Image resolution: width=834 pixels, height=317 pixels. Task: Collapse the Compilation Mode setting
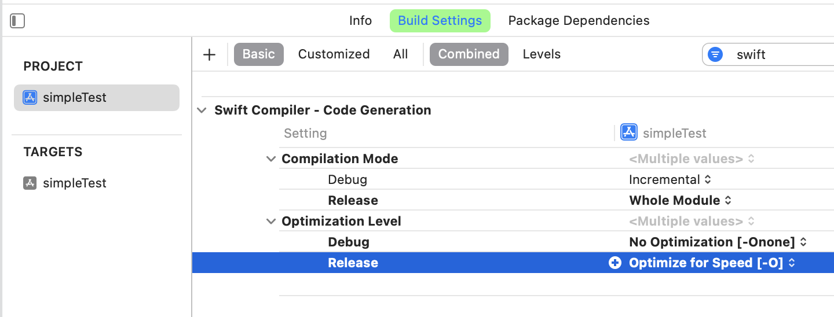(x=270, y=159)
